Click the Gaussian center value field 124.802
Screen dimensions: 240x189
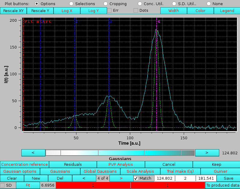pos(165,178)
